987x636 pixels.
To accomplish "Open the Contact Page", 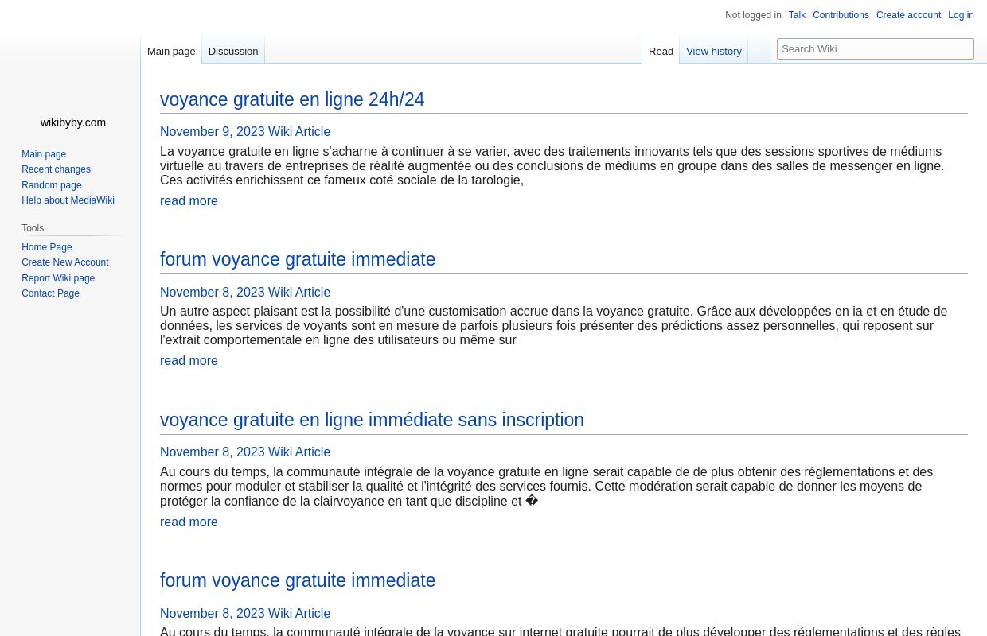I will coord(50,293).
